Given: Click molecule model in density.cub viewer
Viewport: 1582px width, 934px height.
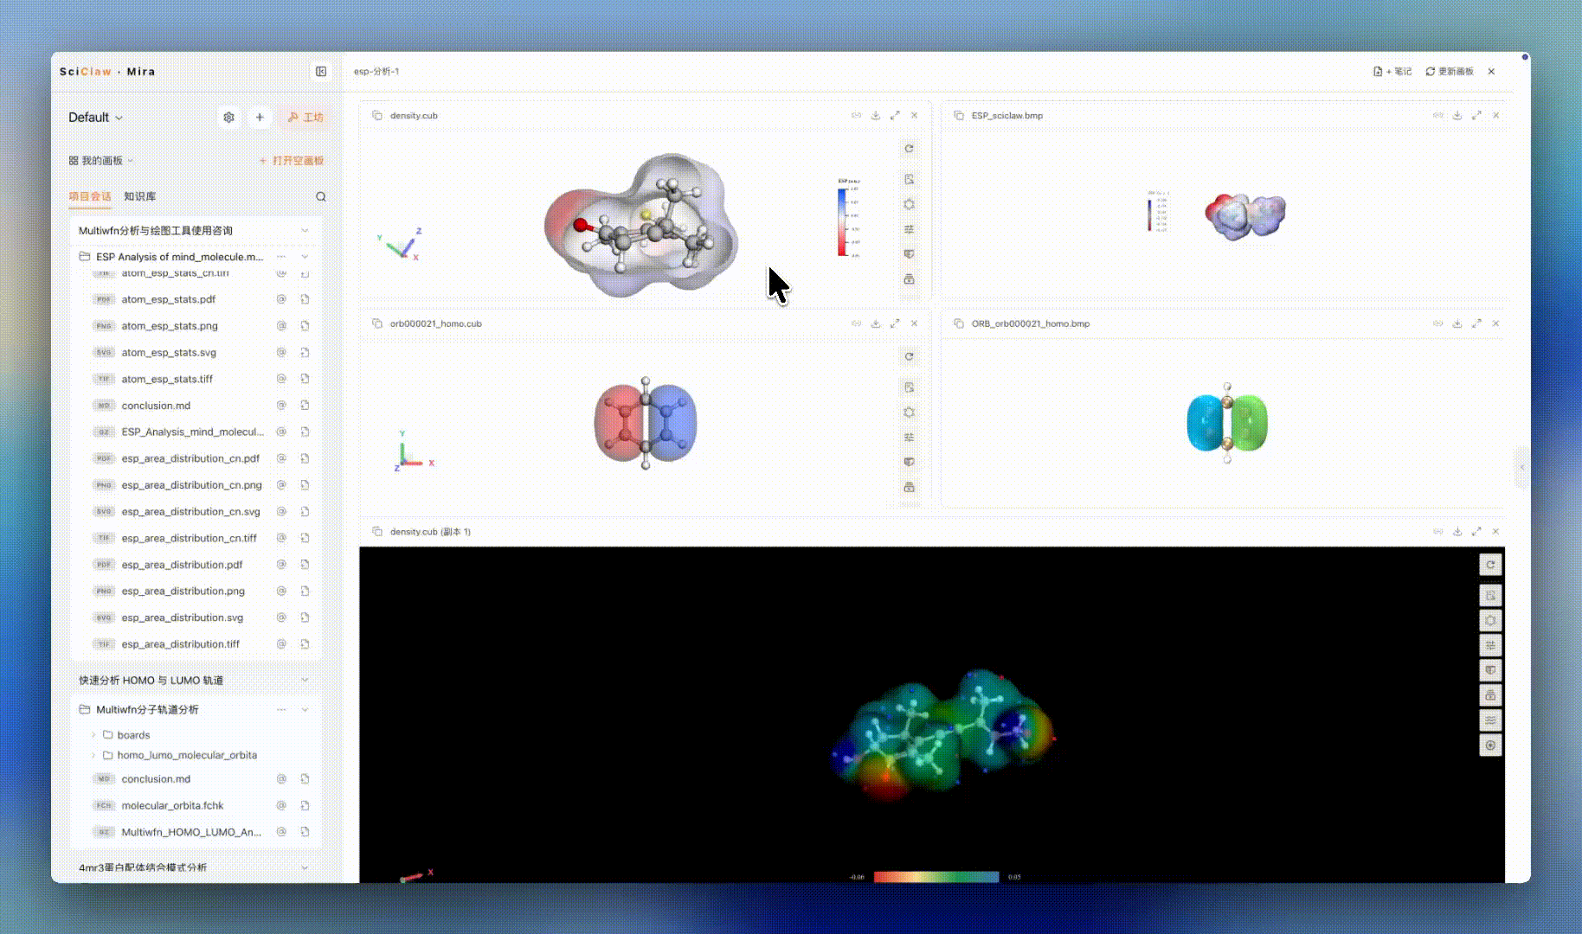Looking at the screenshot, I should (641, 225).
